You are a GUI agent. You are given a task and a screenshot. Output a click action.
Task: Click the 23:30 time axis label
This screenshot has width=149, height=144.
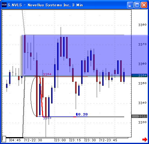pos(91,140)
